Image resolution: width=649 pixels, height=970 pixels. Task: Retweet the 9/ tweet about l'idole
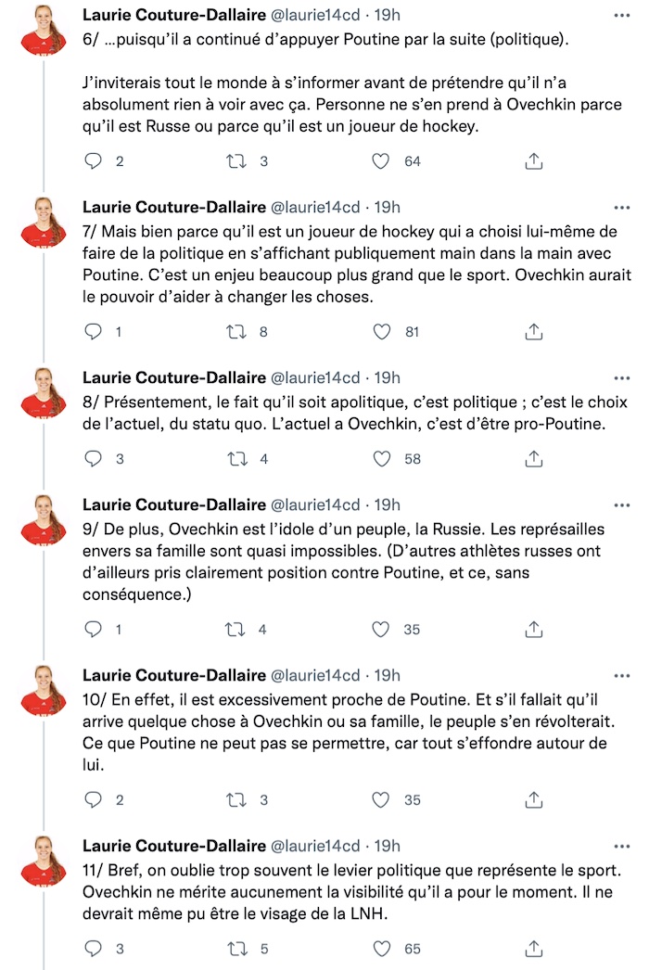(235, 630)
